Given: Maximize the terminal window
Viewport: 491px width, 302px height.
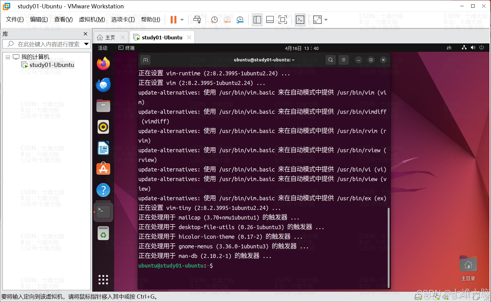Looking at the screenshot, I should (x=371, y=60).
